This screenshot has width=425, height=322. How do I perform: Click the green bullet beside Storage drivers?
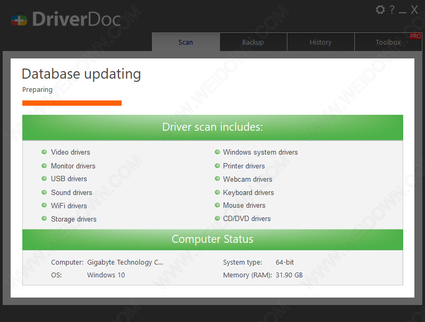[44, 218]
